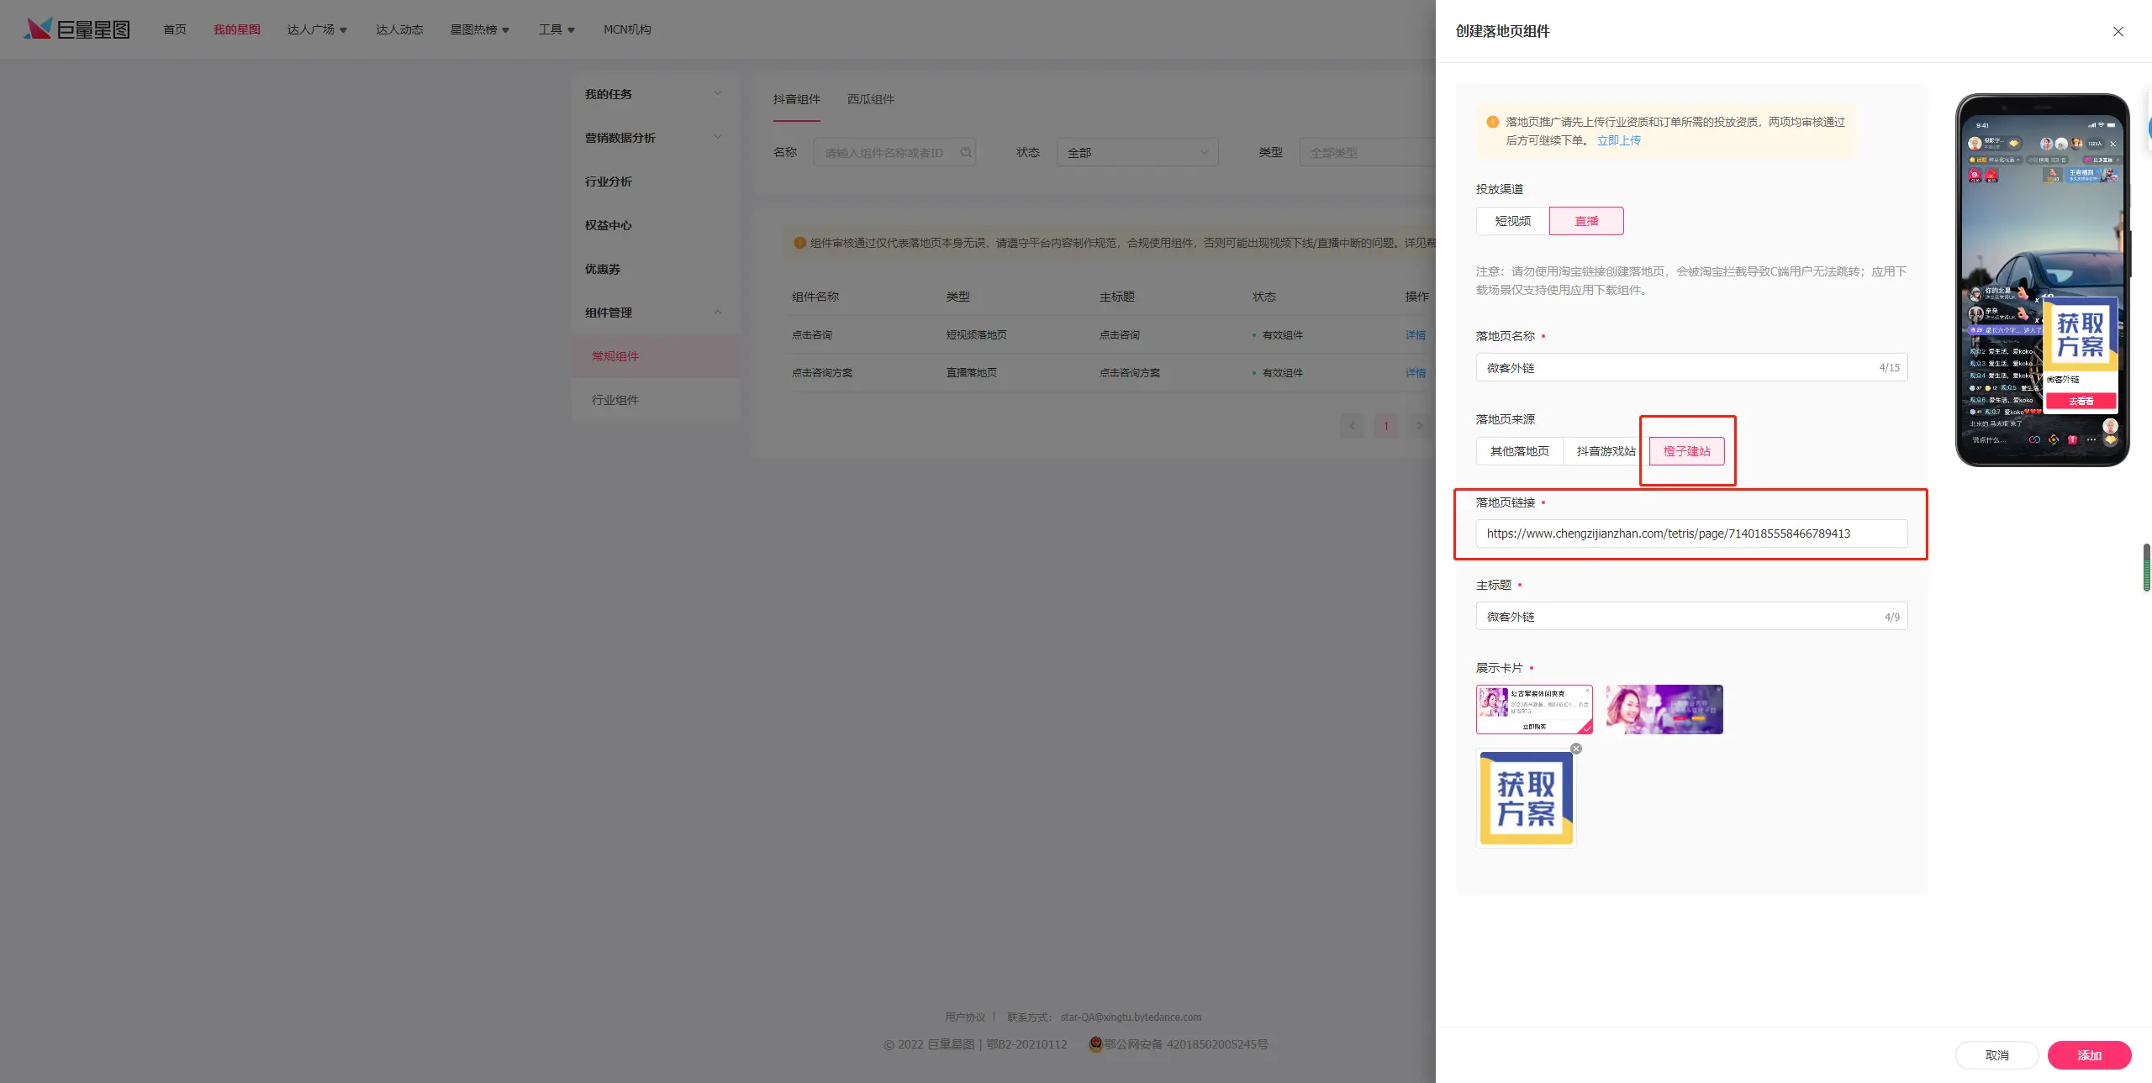Click the 巨量星图 logo
The height and width of the screenshot is (1083, 2152).
77,29
